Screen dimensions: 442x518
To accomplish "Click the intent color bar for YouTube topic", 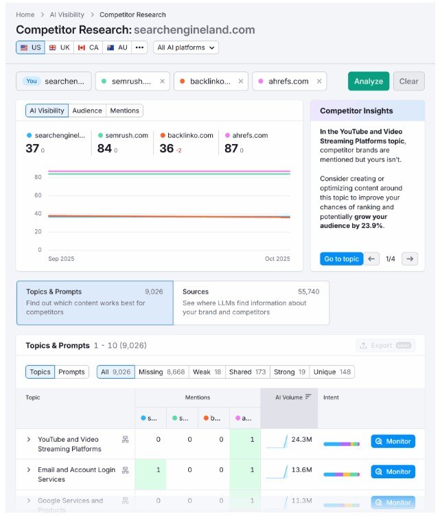I will [341, 445].
